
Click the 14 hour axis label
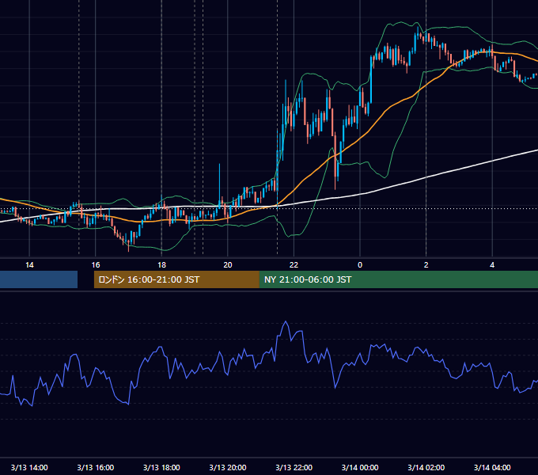pos(29,265)
